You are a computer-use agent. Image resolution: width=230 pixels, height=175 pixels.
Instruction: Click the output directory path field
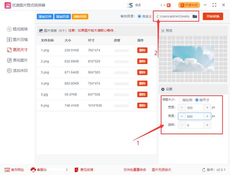click(173, 17)
